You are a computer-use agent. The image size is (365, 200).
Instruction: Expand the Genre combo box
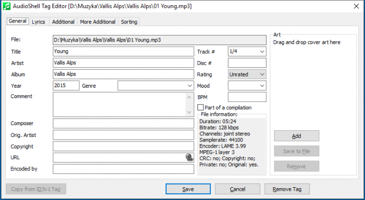tap(190, 86)
